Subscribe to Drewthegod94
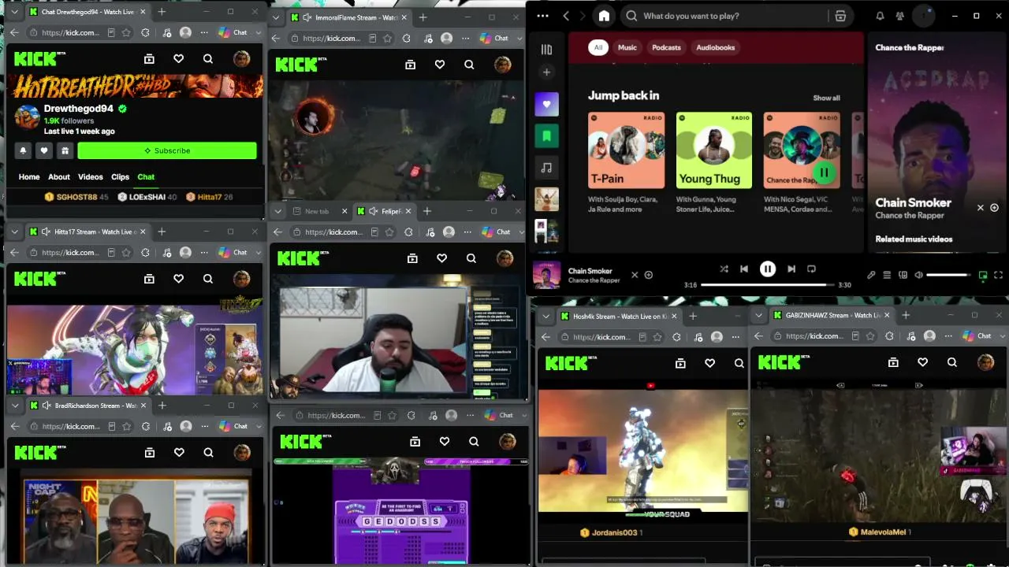Viewport: 1009px width, 567px height. pyautogui.click(x=167, y=150)
